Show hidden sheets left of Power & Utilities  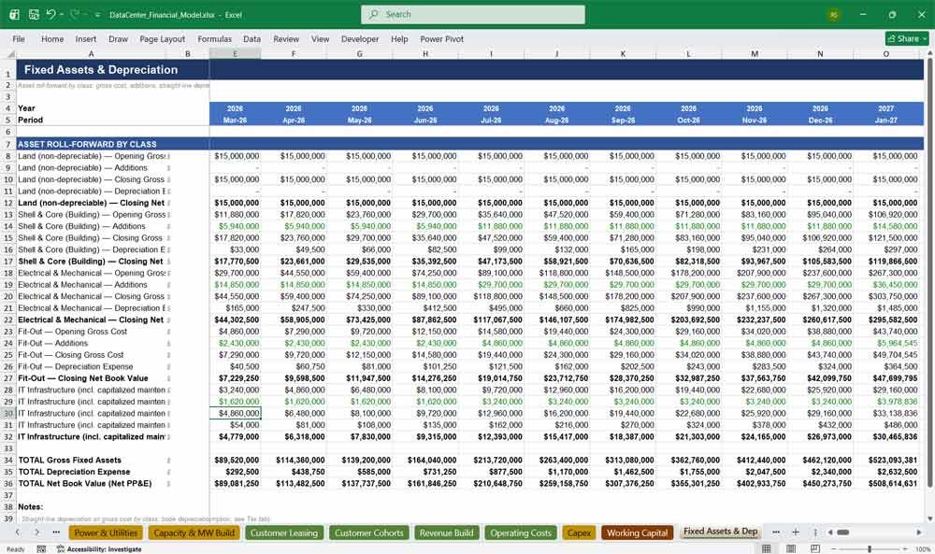[56, 532]
